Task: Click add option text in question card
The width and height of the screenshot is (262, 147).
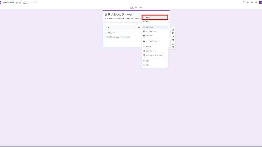Action: 111,37
